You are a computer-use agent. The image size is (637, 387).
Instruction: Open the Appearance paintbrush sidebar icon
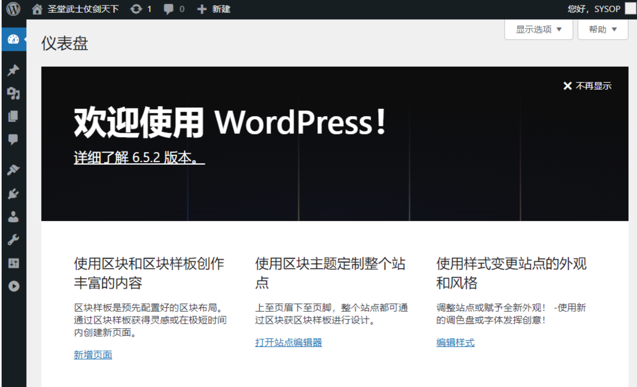(x=13, y=170)
